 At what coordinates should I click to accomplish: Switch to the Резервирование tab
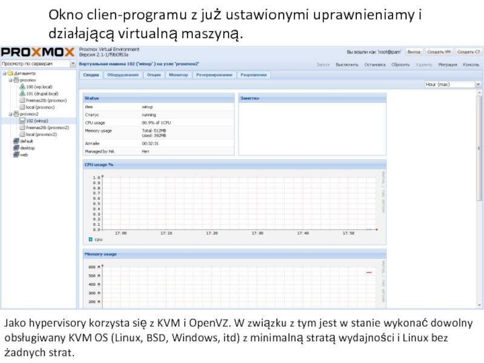click(x=214, y=75)
